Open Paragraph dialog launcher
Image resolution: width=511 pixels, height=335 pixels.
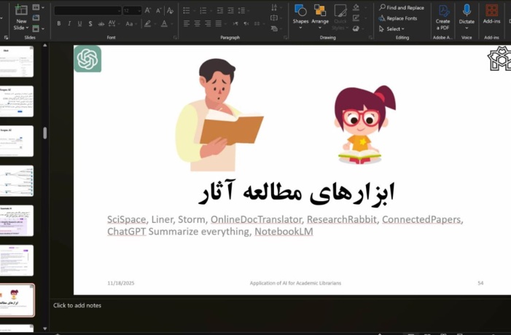coord(286,38)
